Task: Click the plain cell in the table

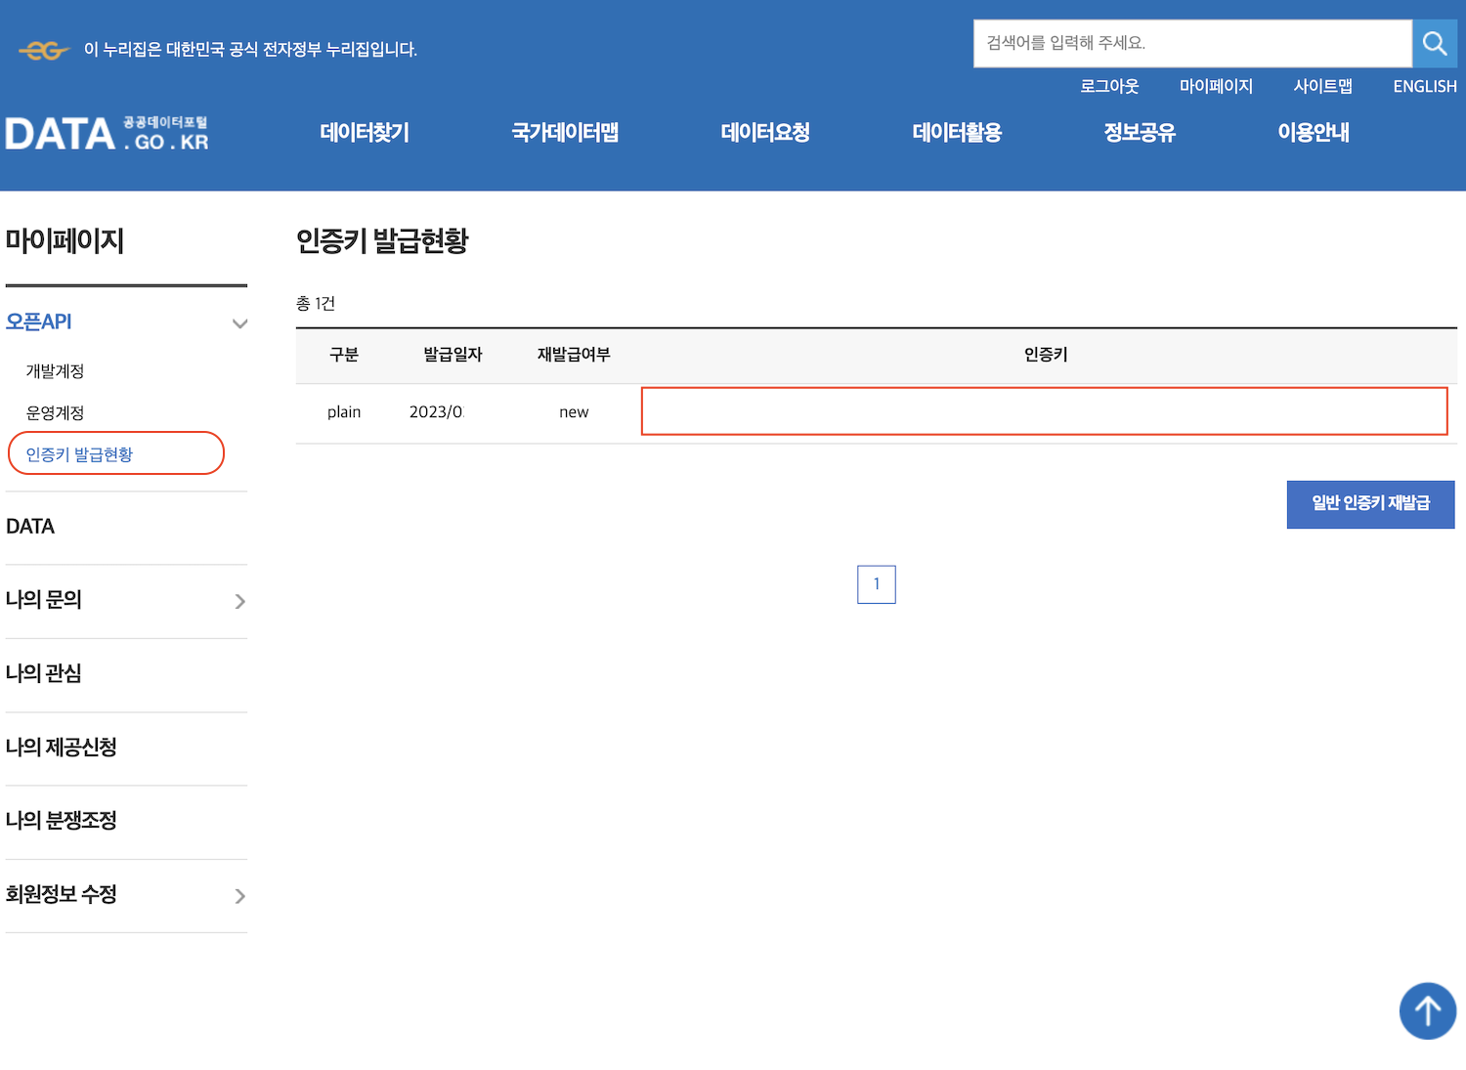Action: 344,412
